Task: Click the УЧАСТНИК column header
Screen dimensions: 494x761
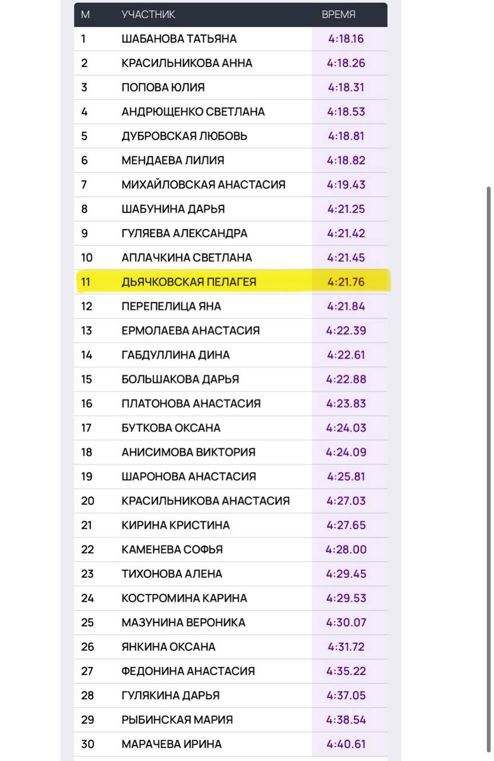Action: (x=148, y=15)
